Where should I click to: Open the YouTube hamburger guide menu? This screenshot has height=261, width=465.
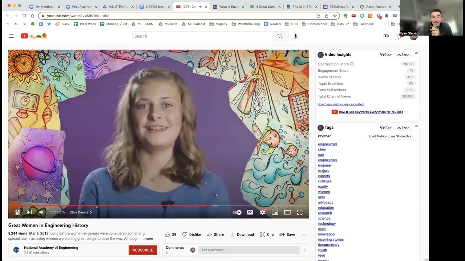(11, 36)
